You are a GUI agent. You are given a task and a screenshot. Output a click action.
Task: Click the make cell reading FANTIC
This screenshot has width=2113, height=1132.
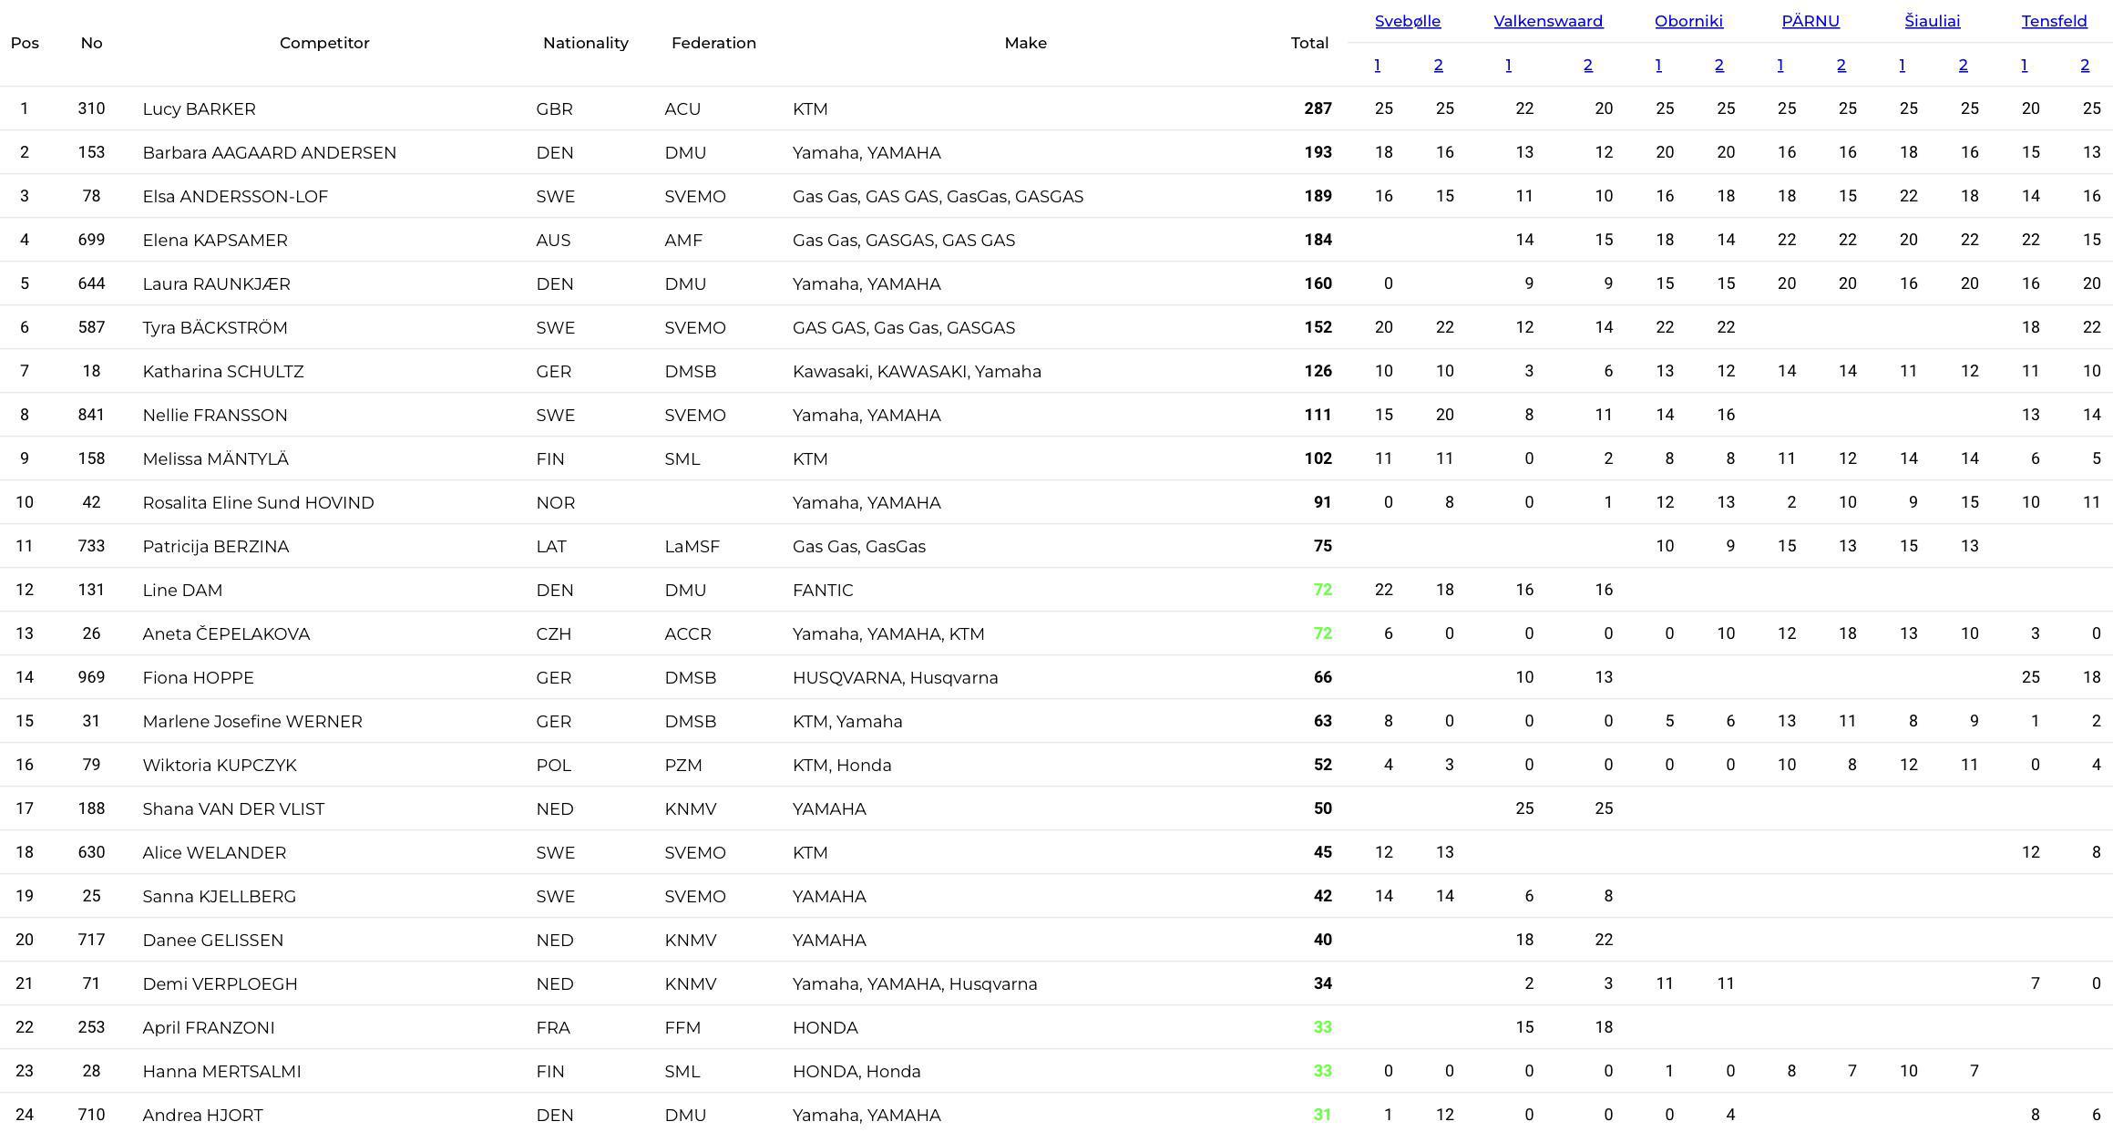point(823,590)
